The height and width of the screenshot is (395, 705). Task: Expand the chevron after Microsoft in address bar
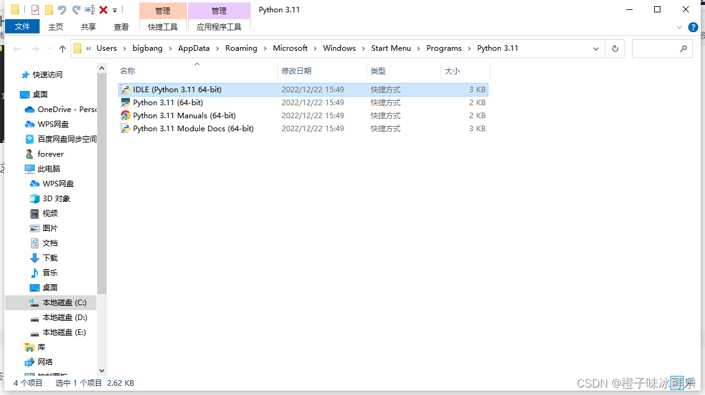(x=316, y=48)
